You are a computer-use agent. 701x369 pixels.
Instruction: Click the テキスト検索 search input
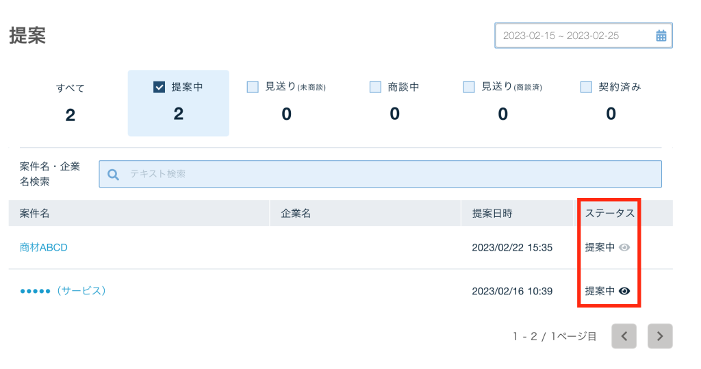tap(390, 174)
